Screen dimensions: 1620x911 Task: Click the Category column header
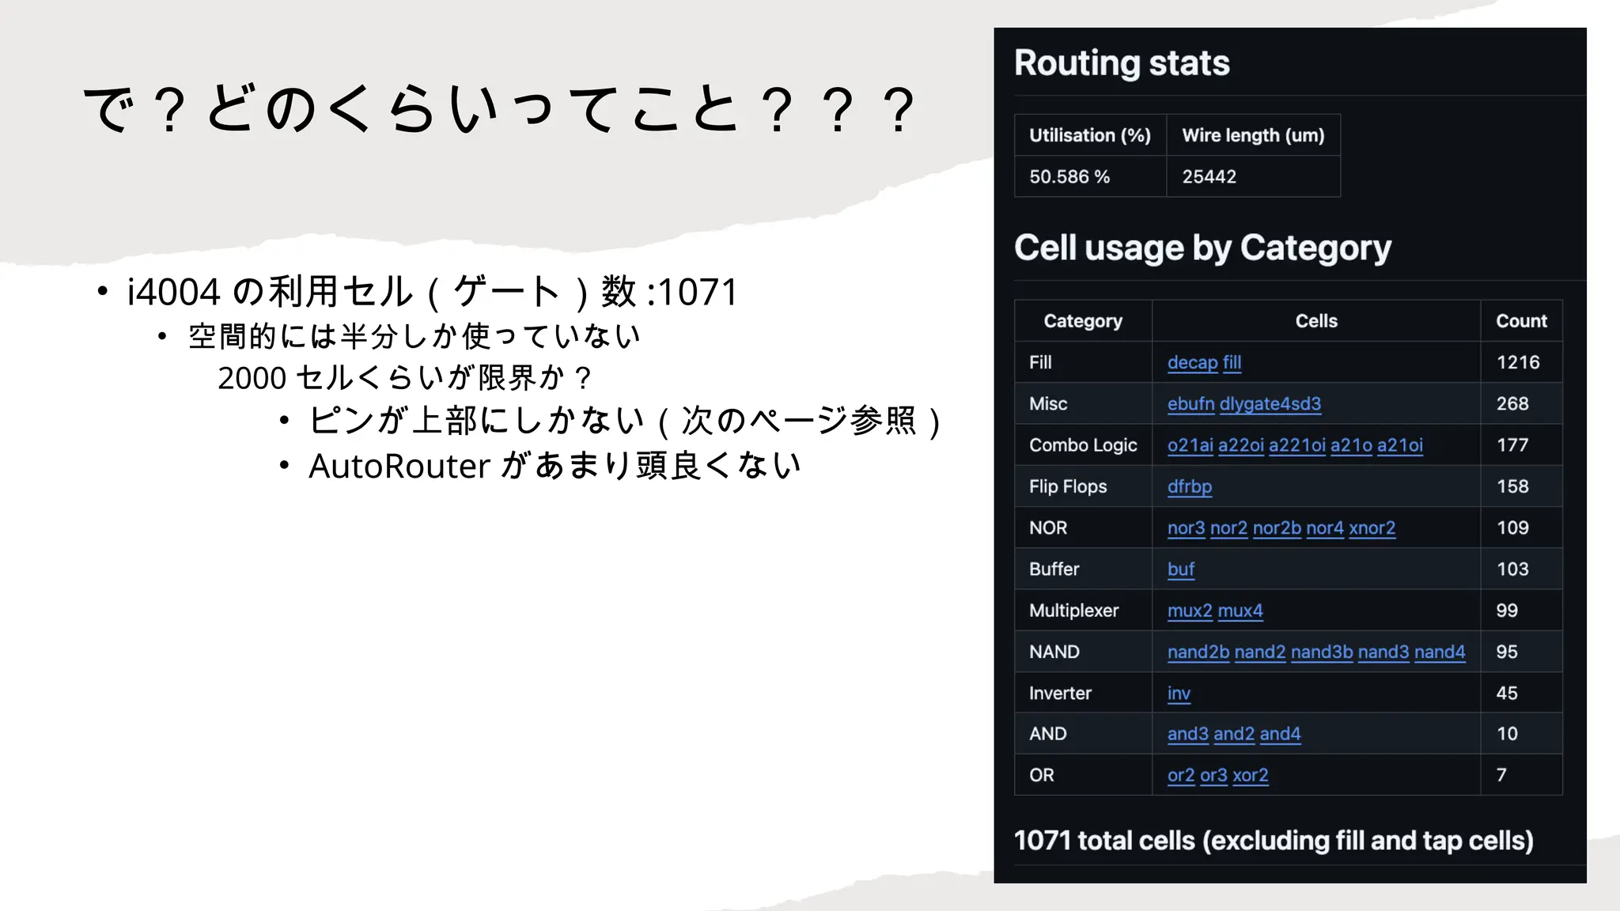pyautogui.click(x=1083, y=321)
